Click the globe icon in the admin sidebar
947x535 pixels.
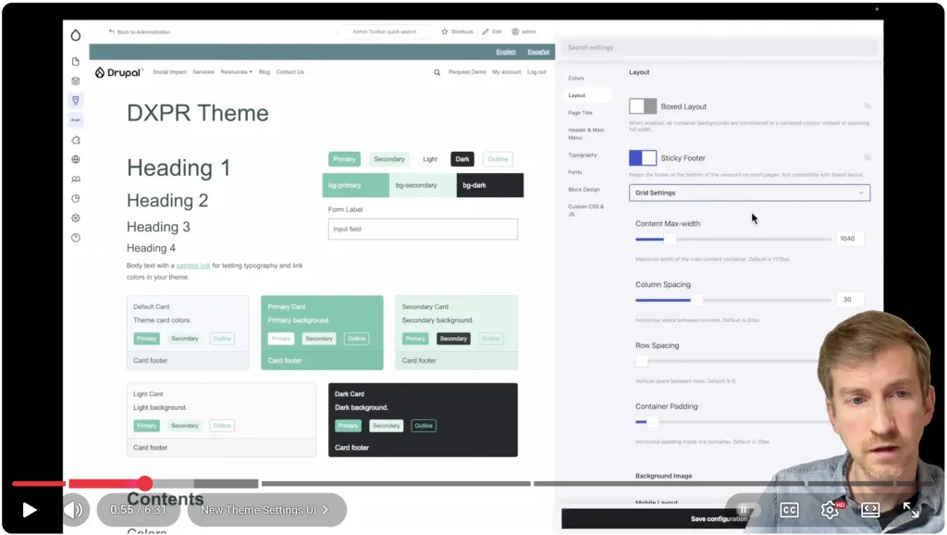click(x=76, y=159)
